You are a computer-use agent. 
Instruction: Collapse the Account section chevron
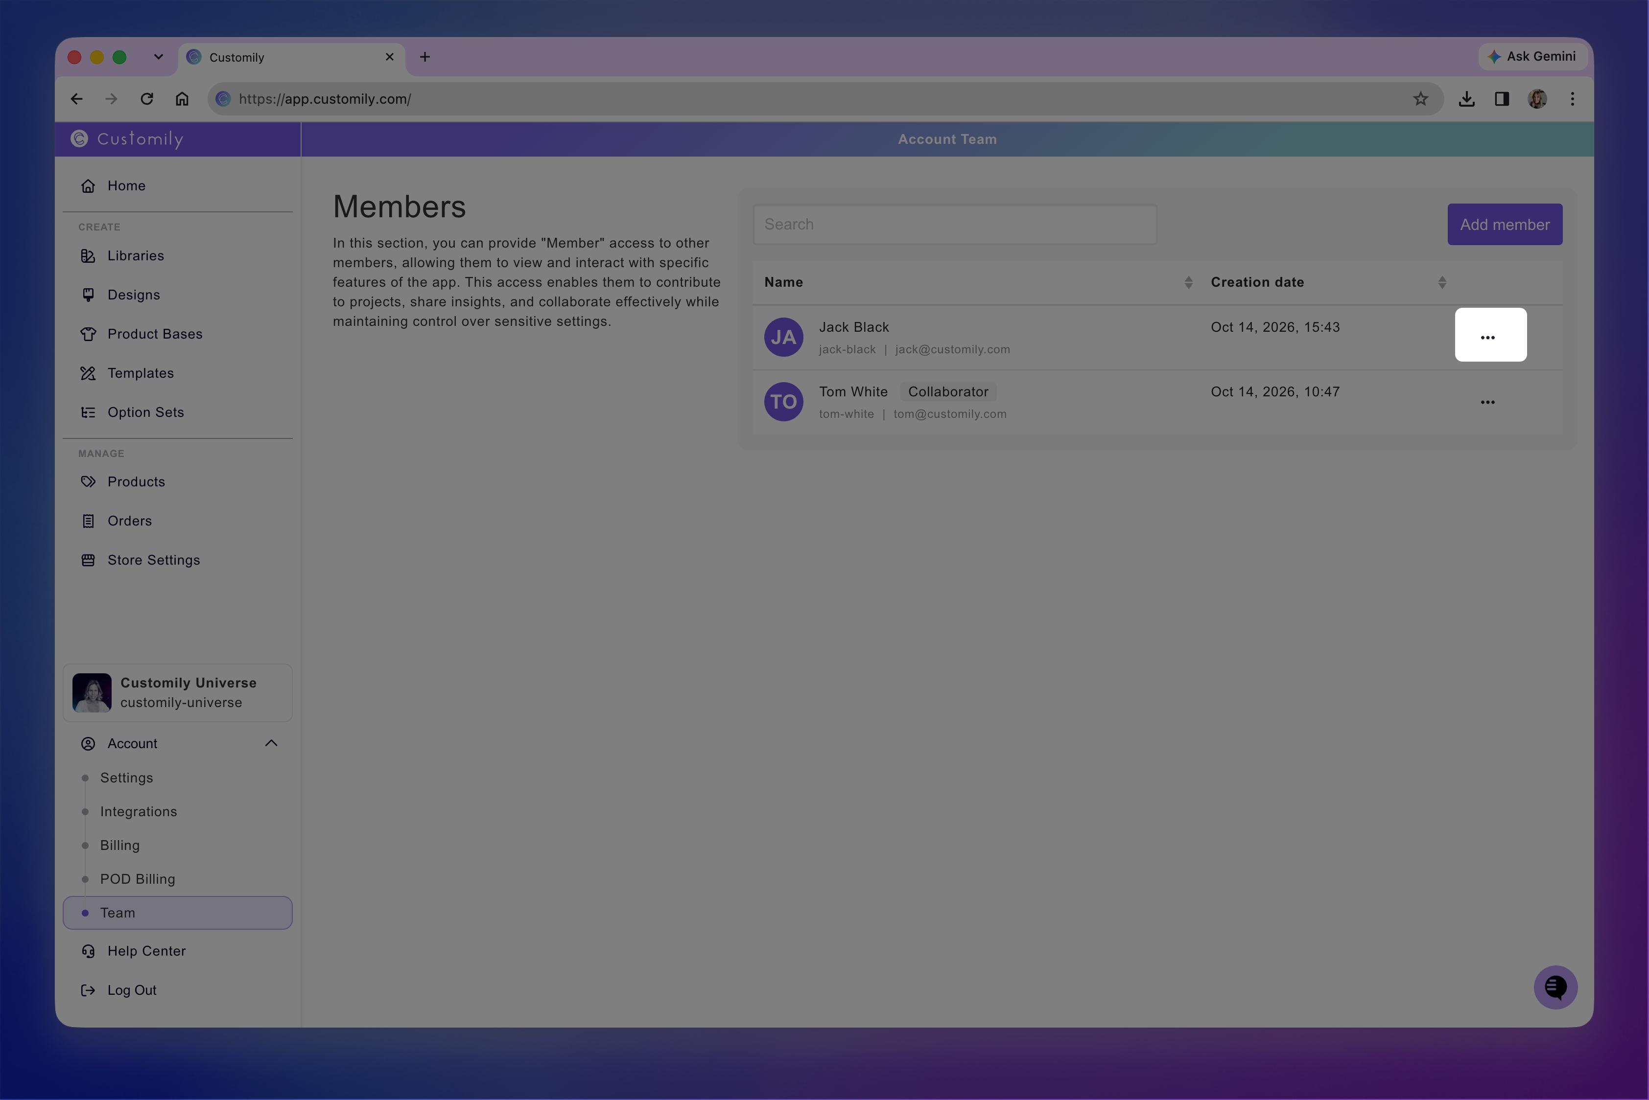(271, 744)
